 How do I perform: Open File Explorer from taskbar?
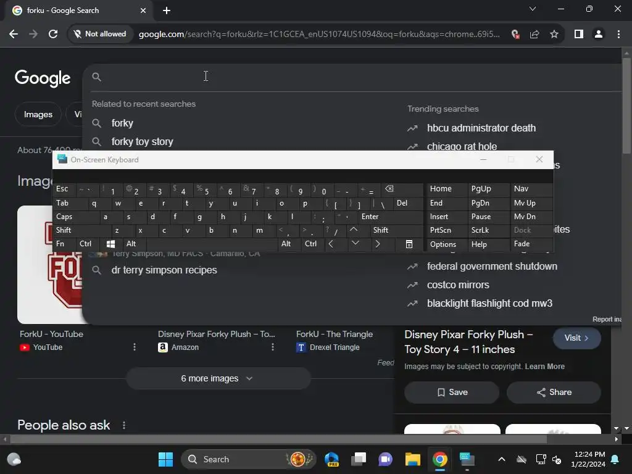click(412, 459)
